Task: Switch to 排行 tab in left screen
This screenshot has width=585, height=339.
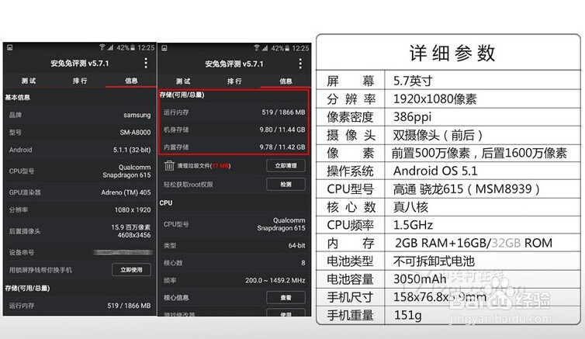Action: pyautogui.click(x=80, y=81)
